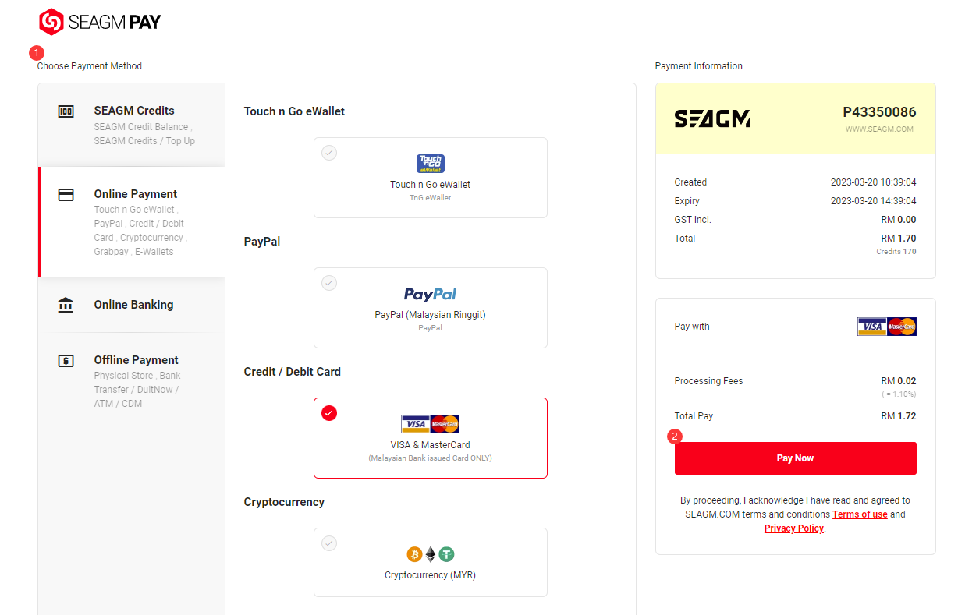Click the Online Banking bank icon
The height and width of the screenshot is (615, 958).
pos(66,306)
